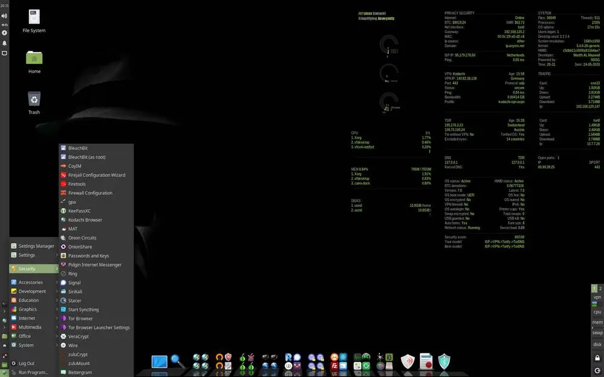Expand the Settings submenu

coord(34,255)
